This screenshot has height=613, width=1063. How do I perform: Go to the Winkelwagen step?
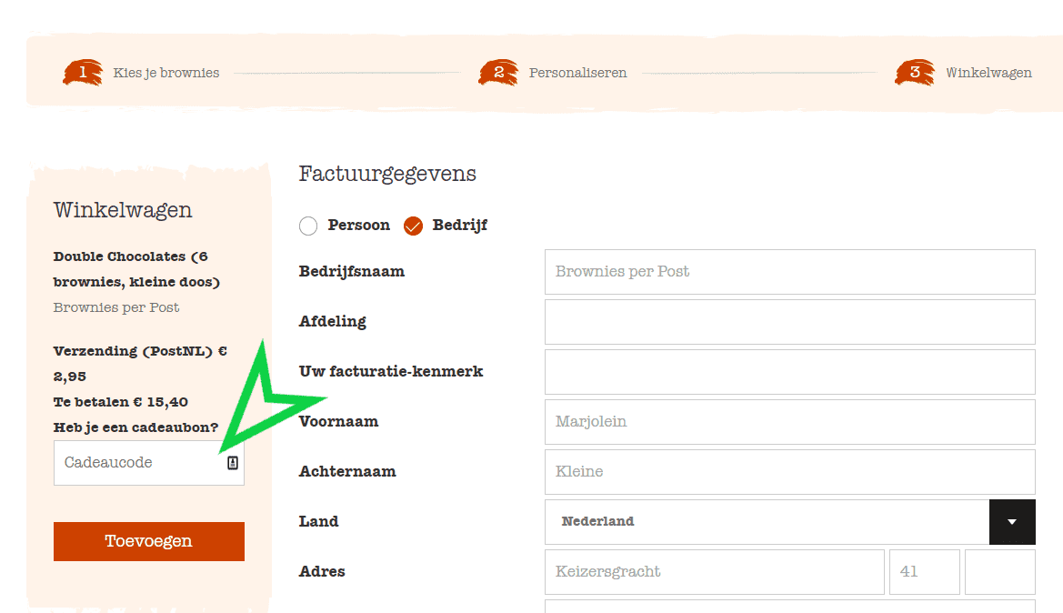(x=988, y=73)
